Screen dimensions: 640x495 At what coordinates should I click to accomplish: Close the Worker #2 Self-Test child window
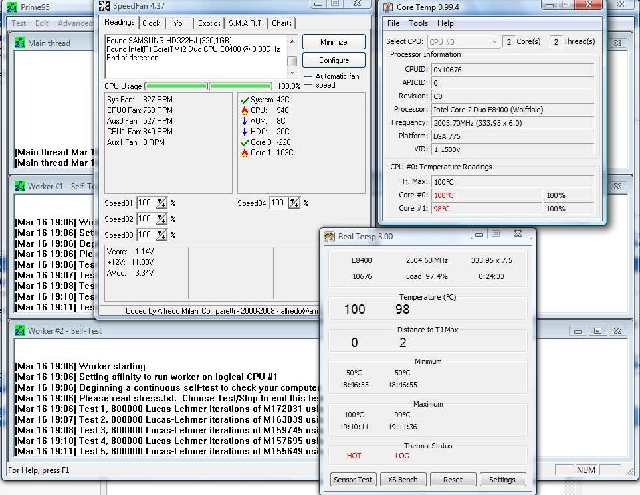(617, 331)
